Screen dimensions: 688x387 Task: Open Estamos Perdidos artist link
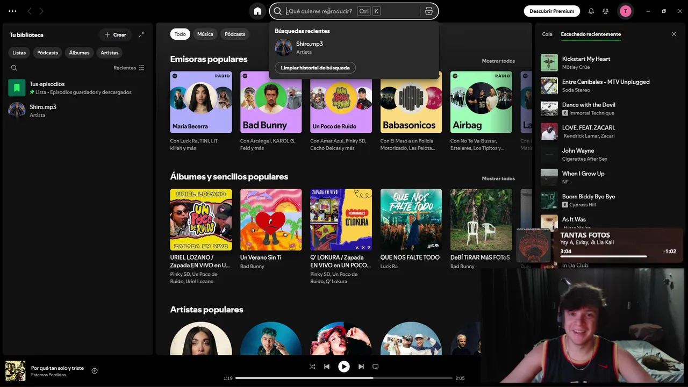tap(48, 375)
